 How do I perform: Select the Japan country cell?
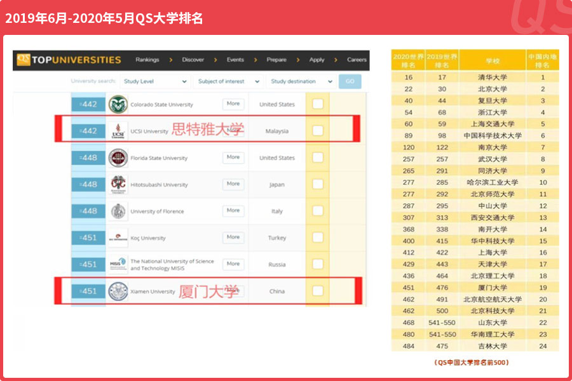coord(277,185)
